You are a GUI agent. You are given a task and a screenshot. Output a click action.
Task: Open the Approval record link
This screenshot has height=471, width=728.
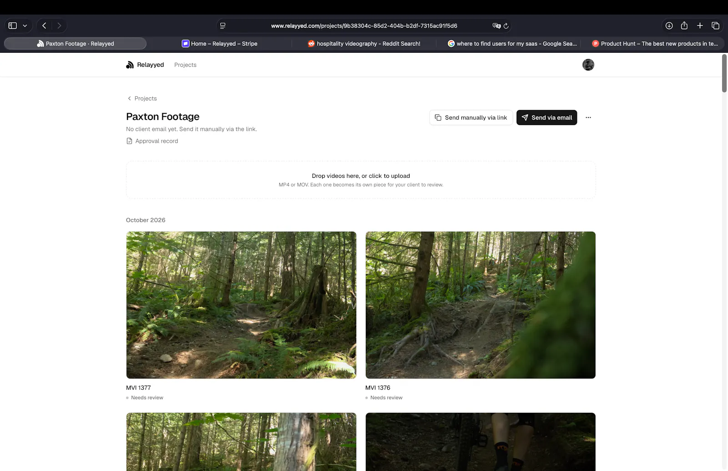click(152, 141)
